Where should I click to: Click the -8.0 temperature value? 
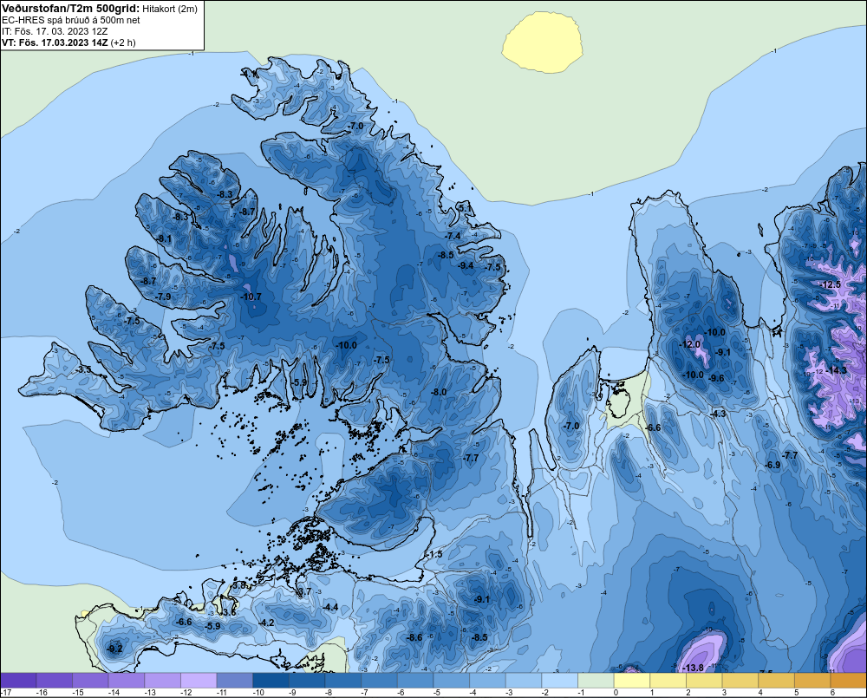click(x=439, y=392)
